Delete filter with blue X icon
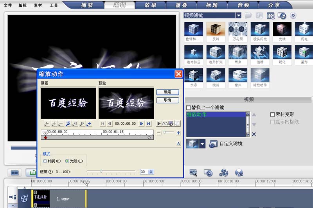The height and width of the screenshot is (208, 313). tap(254, 134)
